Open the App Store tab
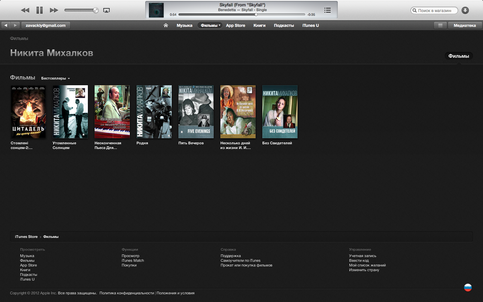The width and height of the screenshot is (483, 302). [235, 26]
